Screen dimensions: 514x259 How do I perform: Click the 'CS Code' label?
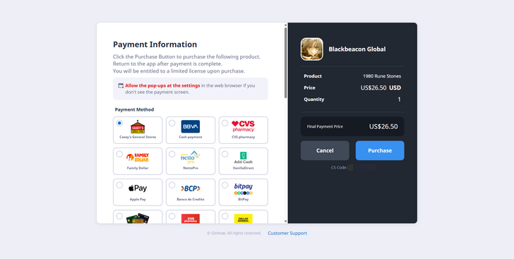[x=340, y=167]
